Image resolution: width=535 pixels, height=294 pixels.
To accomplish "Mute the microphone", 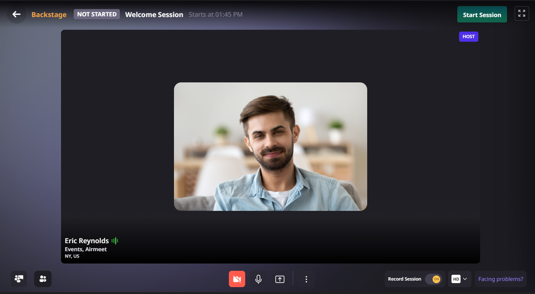I will (x=258, y=279).
